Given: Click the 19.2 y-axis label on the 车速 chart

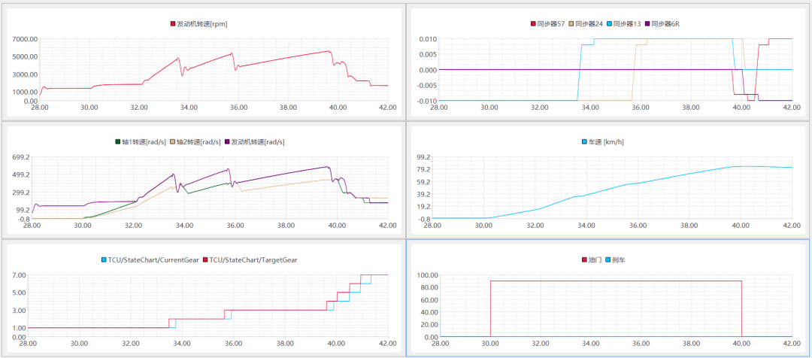Looking at the screenshot, I should [x=423, y=207].
